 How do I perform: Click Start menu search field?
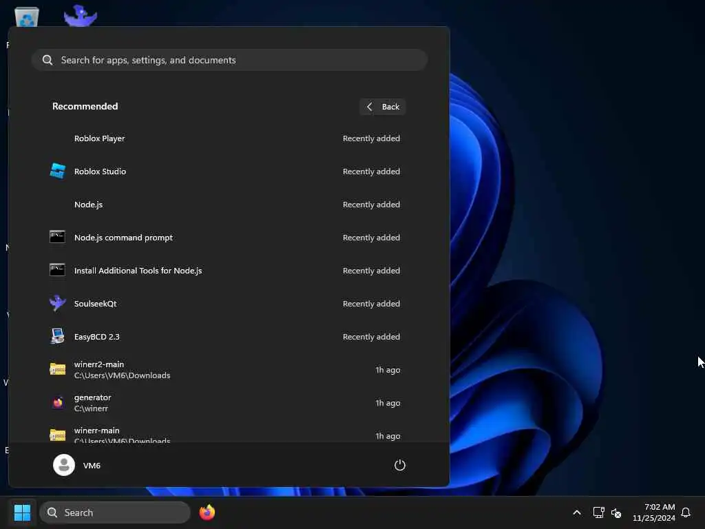[229, 60]
